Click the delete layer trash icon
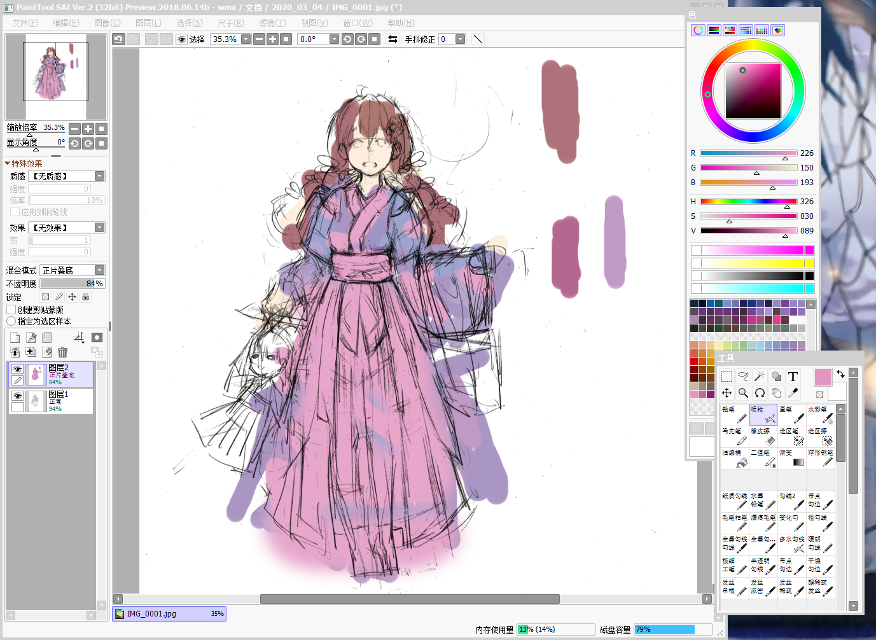The image size is (876, 640). [62, 352]
